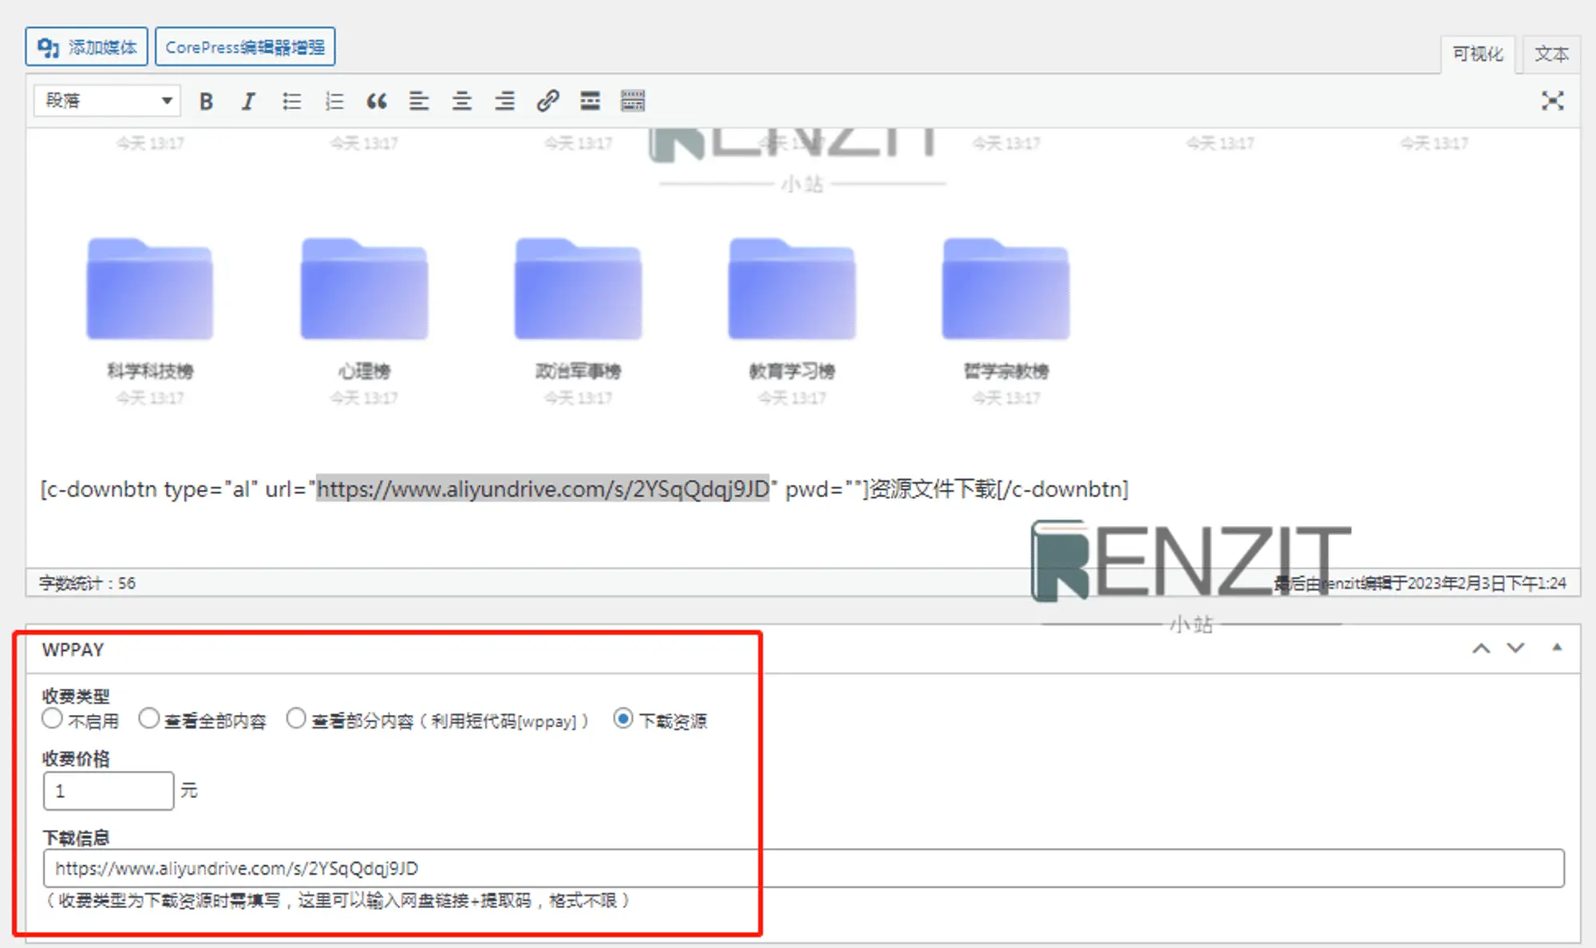Viewport: 1596px width, 948px height.
Task: Select the 不启用 charge type radio
Action: (53, 719)
